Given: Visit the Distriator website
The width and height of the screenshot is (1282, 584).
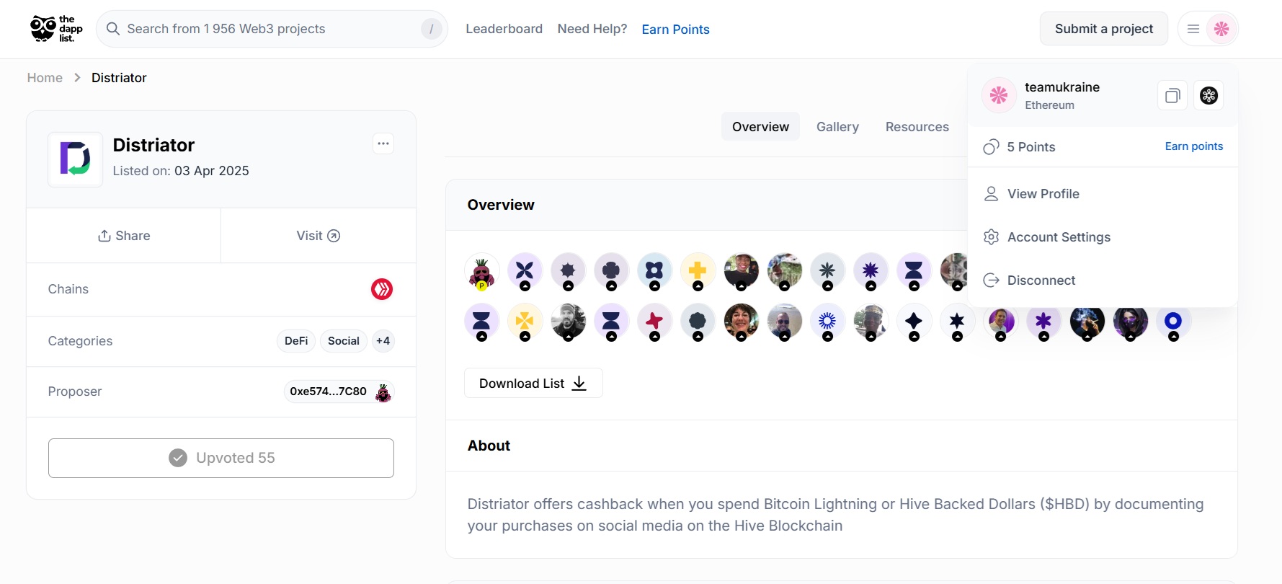Looking at the screenshot, I should click(x=319, y=236).
